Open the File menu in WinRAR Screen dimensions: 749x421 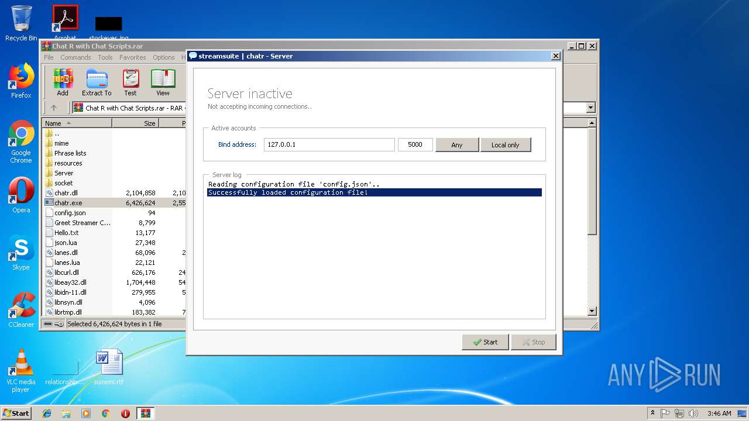pos(49,57)
